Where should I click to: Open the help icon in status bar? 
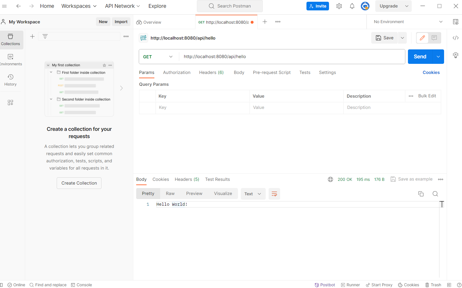pyautogui.click(x=459, y=285)
